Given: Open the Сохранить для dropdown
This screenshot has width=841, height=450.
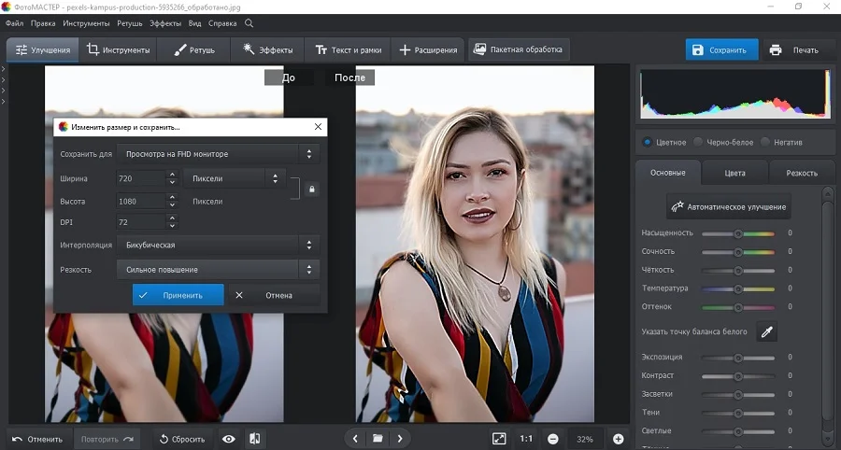Looking at the screenshot, I should point(218,153).
